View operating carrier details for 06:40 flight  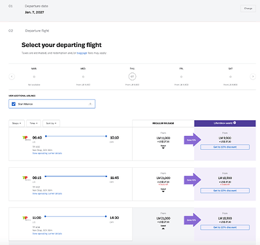click(47, 154)
